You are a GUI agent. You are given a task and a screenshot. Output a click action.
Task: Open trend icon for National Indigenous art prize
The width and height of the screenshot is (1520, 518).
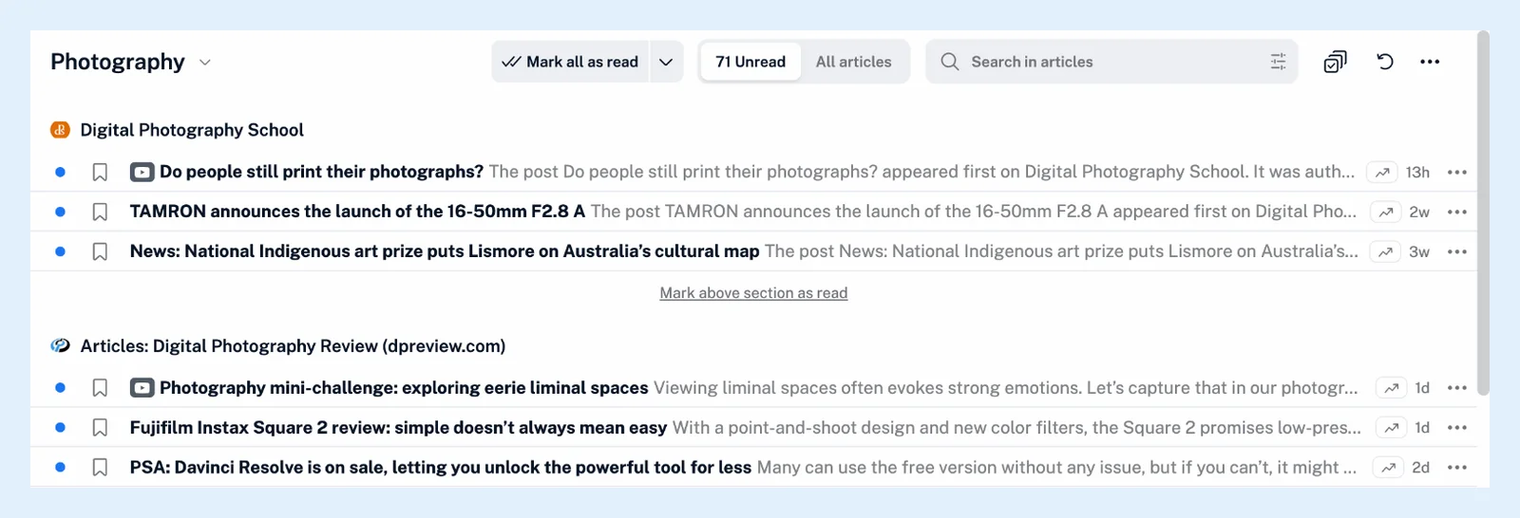coord(1386,252)
